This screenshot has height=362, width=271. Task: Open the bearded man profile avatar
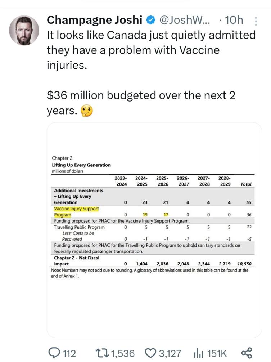click(x=24, y=31)
